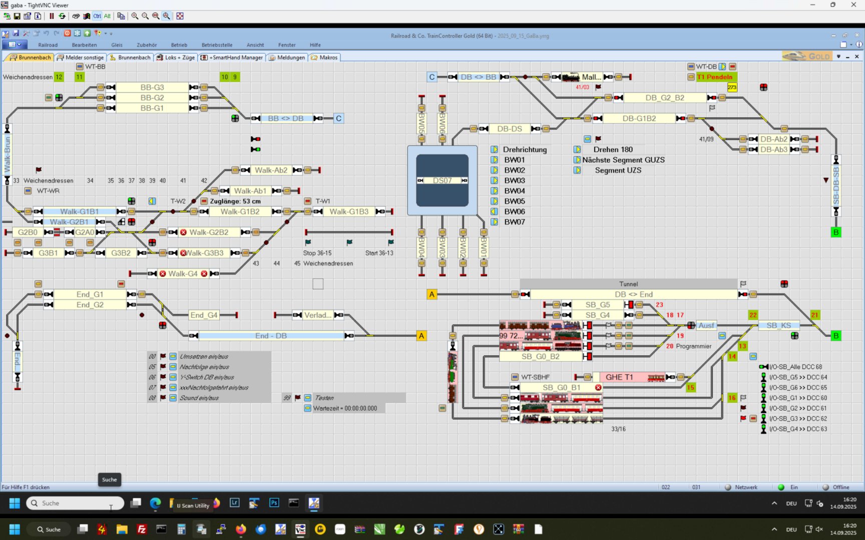This screenshot has width=865, height=540.
Task: Toggle the Sound ein/aus switch
Action: [x=173, y=398]
